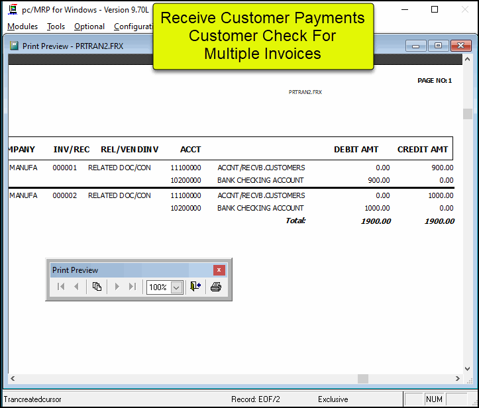Close the floating Print Preview toolbar
The height and width of the screenshot is (408, 479).
click(x=219, y=270)
